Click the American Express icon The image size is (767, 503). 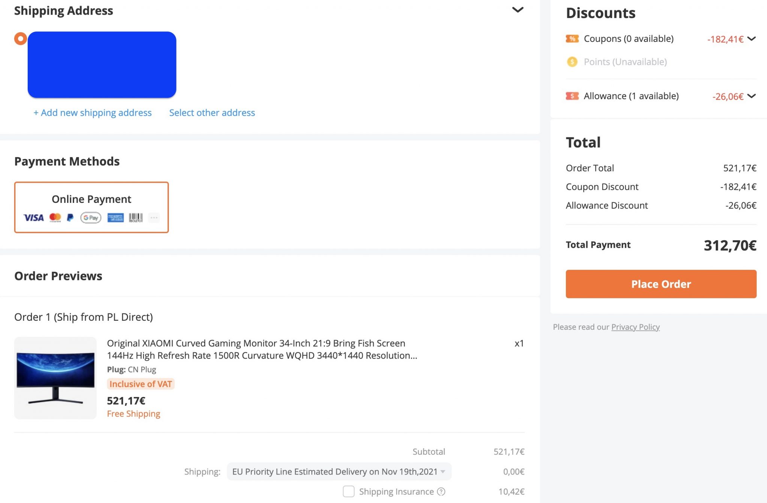(115, 217)
